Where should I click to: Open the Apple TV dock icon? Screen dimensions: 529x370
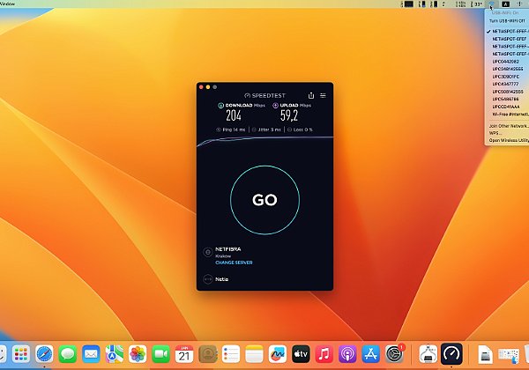coord(301,354)
